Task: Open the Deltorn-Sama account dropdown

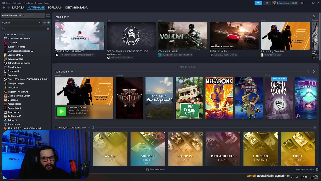Action: (285, 3)
